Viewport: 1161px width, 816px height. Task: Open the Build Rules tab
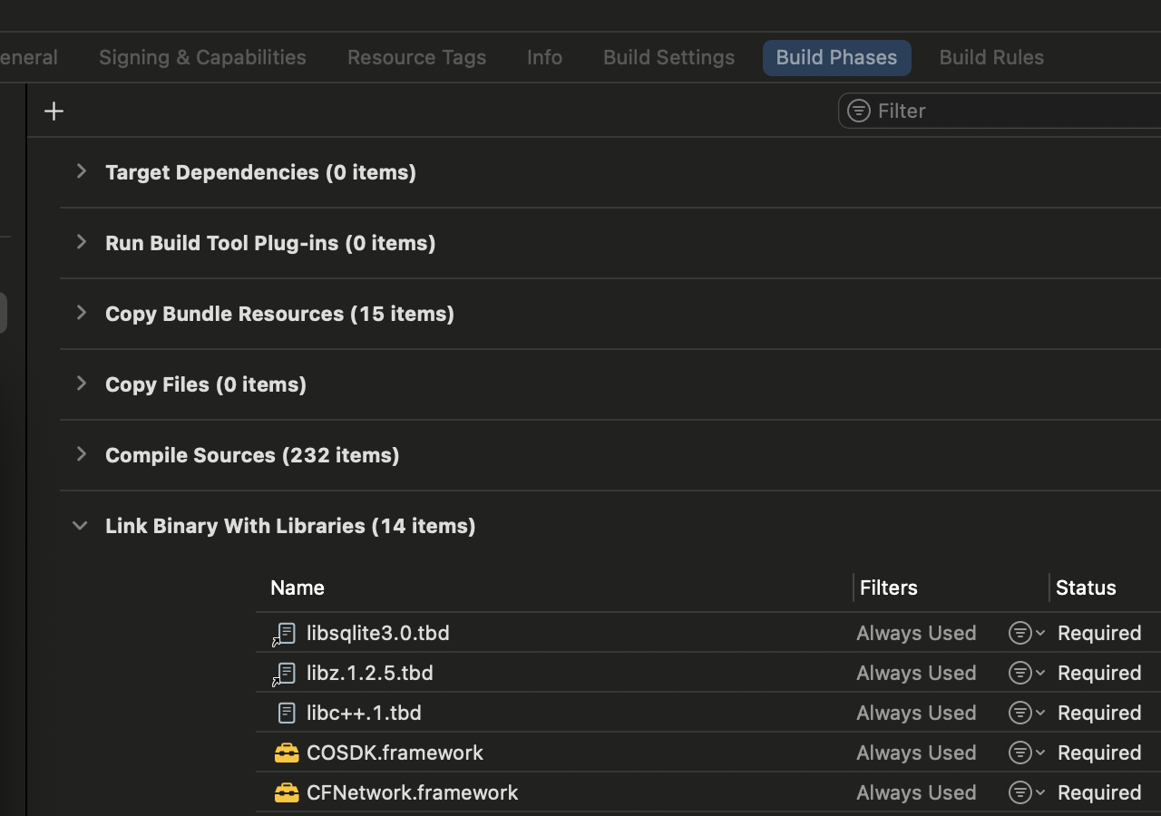coord(991,57)
